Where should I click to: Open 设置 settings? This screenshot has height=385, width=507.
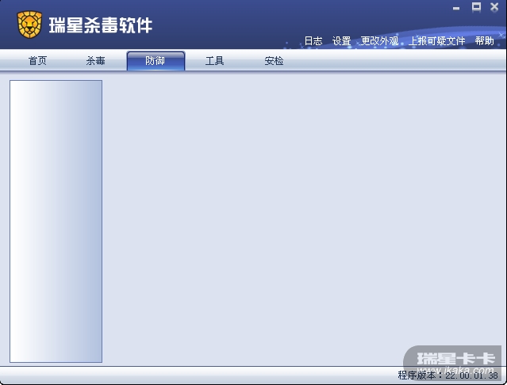pos(341,41)
